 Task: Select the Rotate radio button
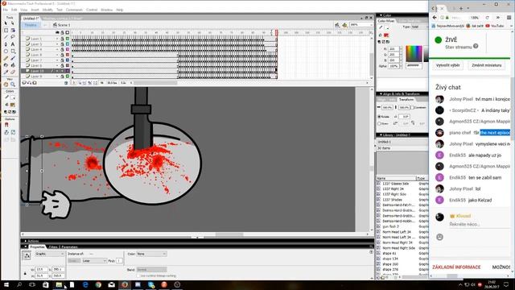tap(379, 116)
